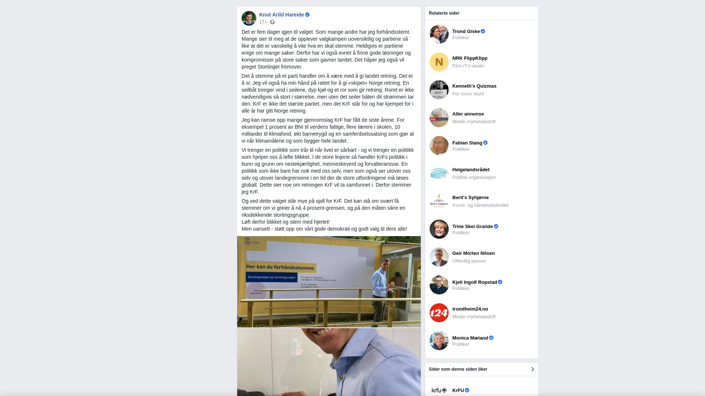Click the KrFU logo icon
705x396 pixels.
(439, 390)
